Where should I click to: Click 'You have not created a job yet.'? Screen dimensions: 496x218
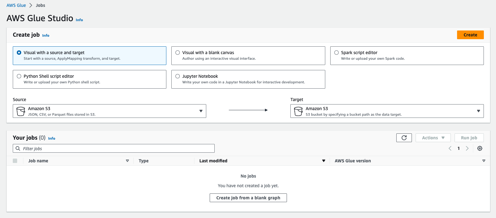248,186
